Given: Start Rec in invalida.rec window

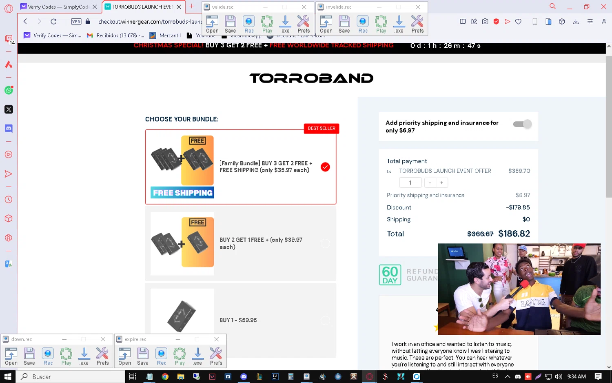Looking at the screenshot, I should tap(363, 24).
